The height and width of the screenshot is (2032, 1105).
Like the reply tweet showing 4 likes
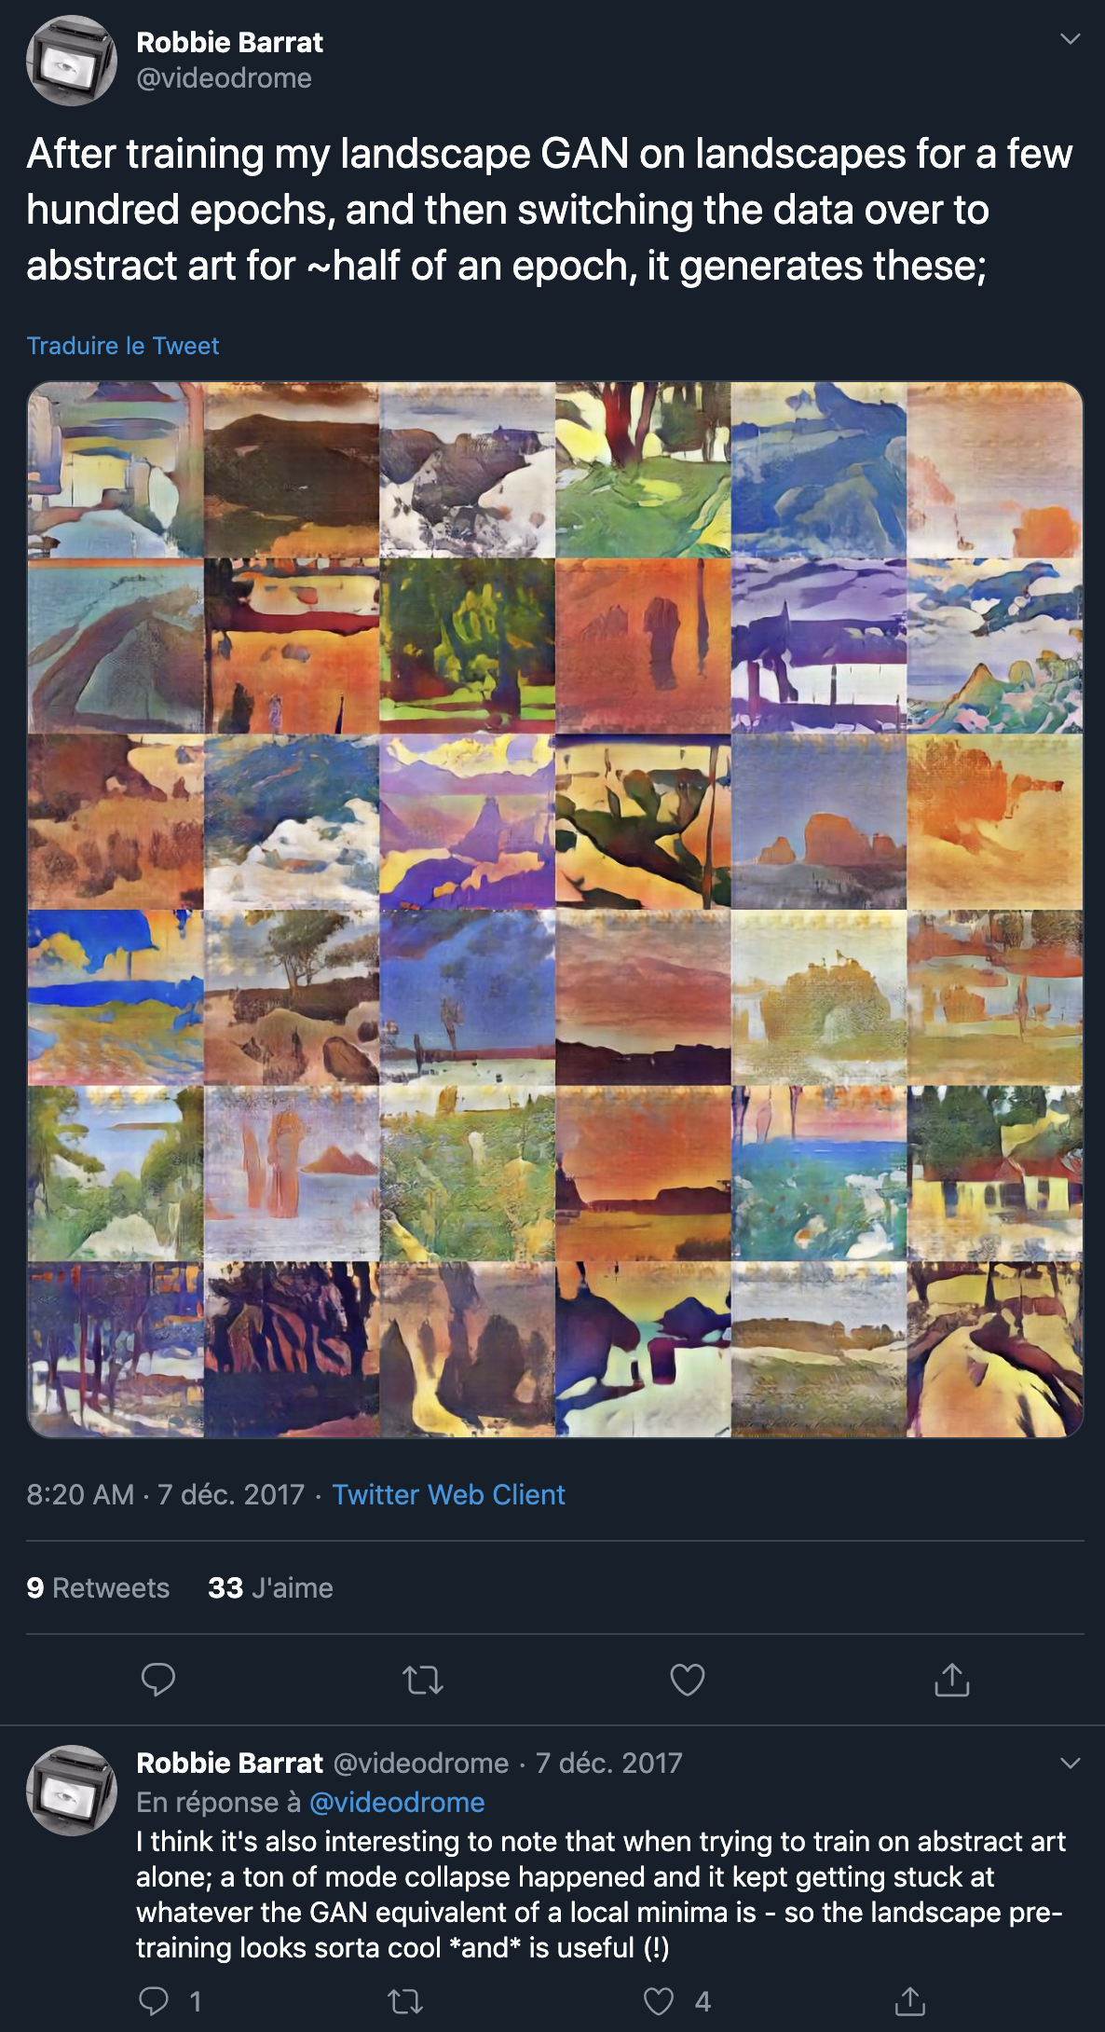pos(659,2000)
